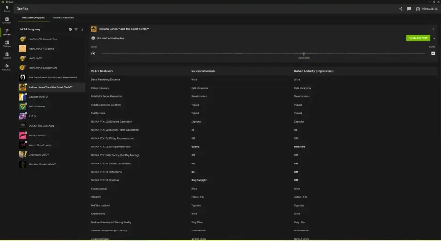Viewport: 441px width, 241px height.
Task: Select the F1 24 game icon
Action: [x=23, y=116]
